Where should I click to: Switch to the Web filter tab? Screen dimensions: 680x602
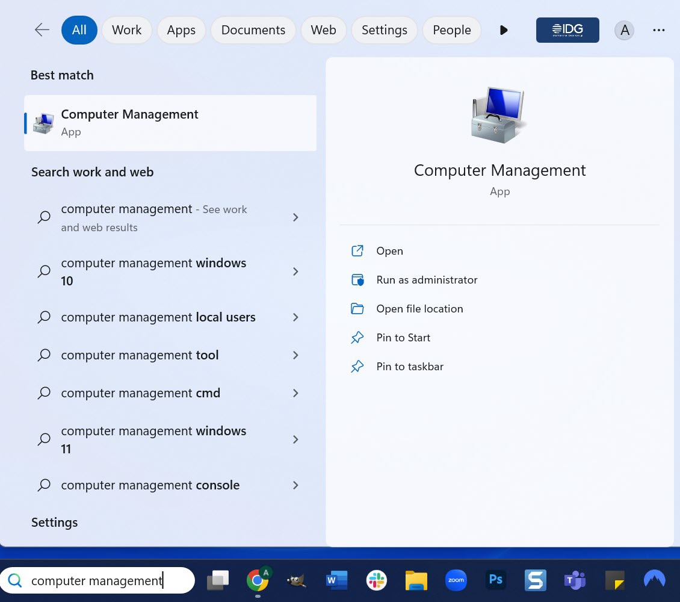[x=324, y=30]
